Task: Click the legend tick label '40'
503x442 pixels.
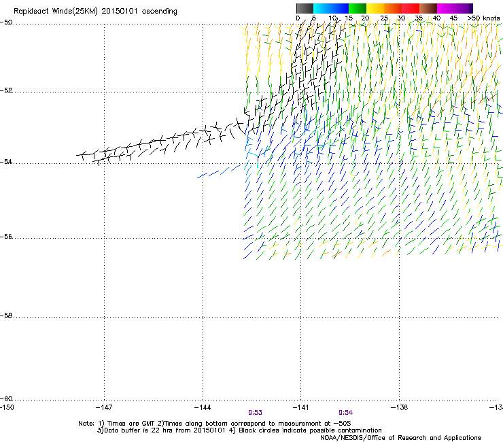Action: tap(436, 18)
